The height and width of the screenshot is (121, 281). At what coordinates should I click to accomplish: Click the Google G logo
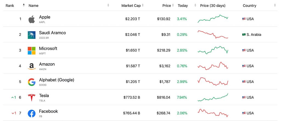click(x=32, y=82)
